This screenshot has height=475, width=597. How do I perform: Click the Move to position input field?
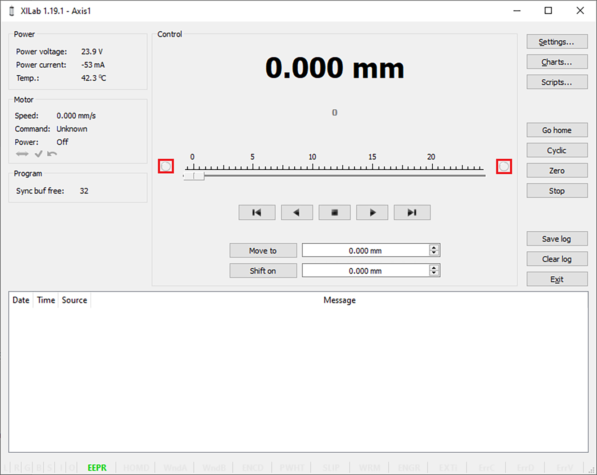(365, 250)
